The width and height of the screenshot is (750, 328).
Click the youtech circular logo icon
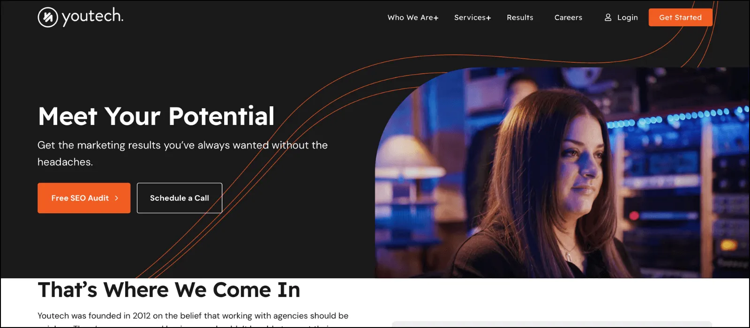[48, 17]
